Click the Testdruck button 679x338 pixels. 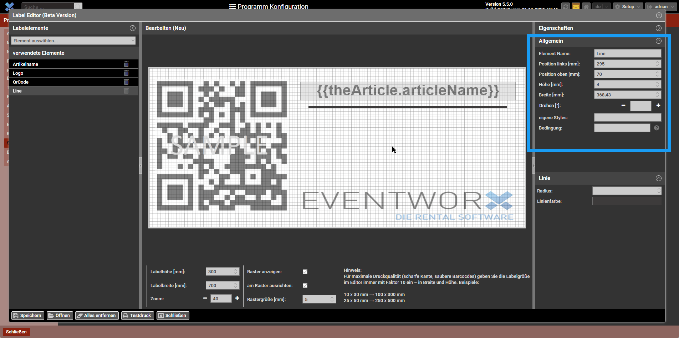click(x=137, y=316)
